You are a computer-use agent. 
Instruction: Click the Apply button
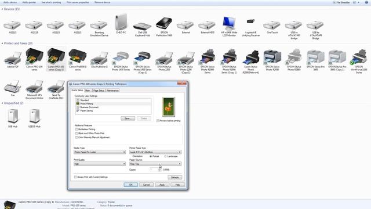pyautogui.click(x=162, y=185)
